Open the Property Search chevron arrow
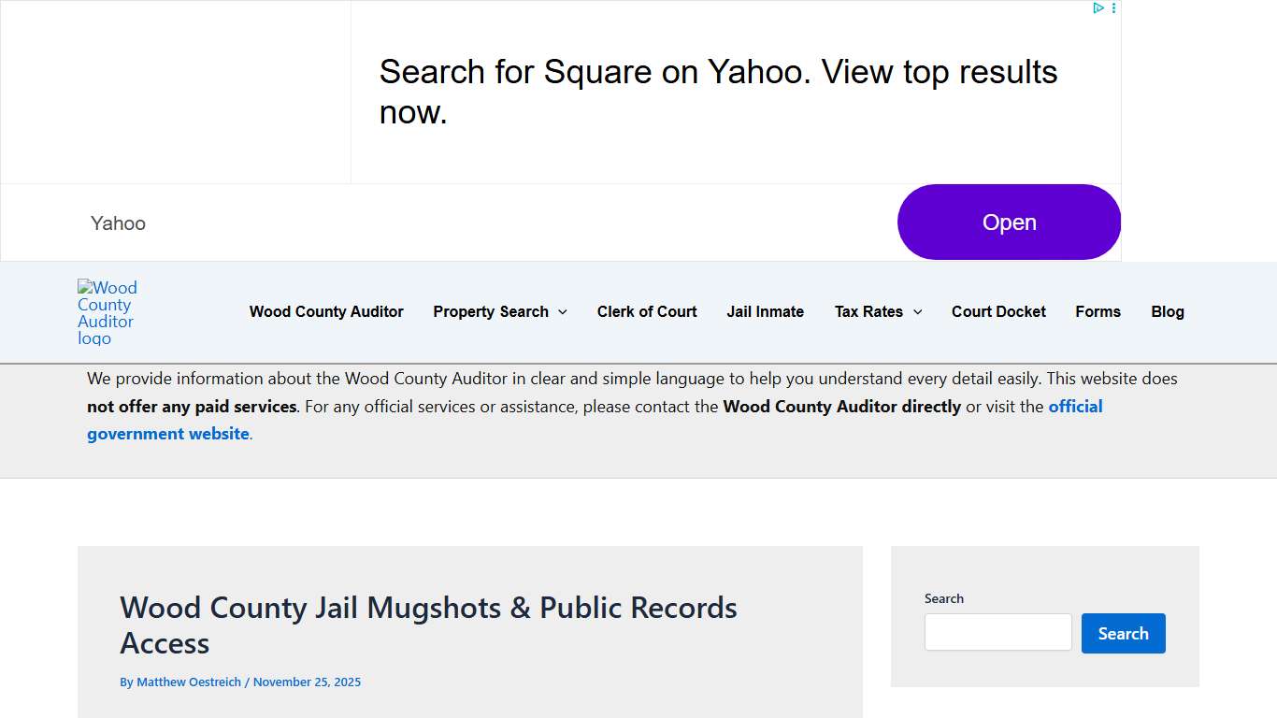Screen dimensions: 1277x718 pyautogui.click(x=564, y=312)
